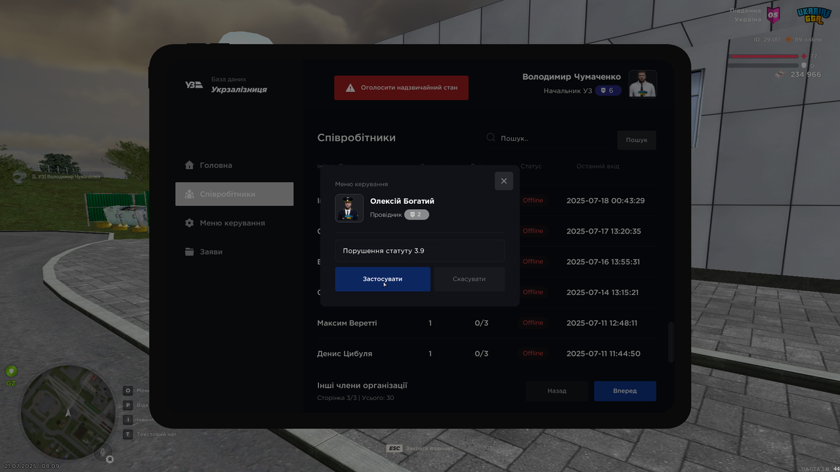840x472 pixels.
Task: Close the management menu dialog
Action: pos(504,181)
